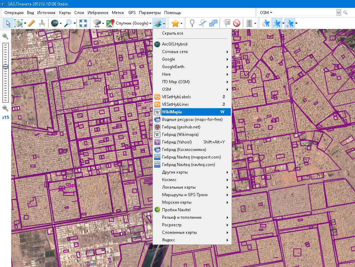
Task: Click the search magnifier button
Action: (345, 12)
